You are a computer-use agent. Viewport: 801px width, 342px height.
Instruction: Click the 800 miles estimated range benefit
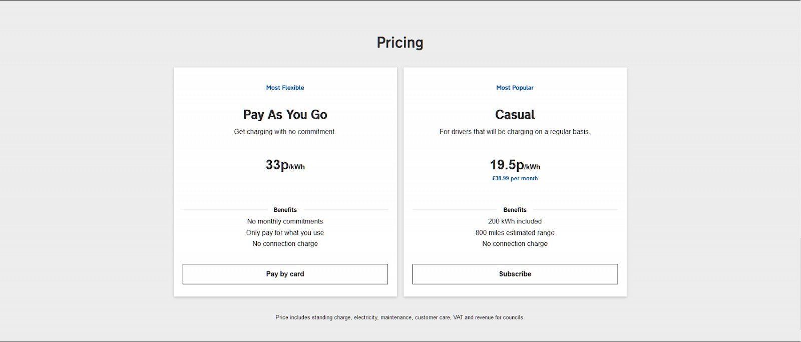pos(515,232)
